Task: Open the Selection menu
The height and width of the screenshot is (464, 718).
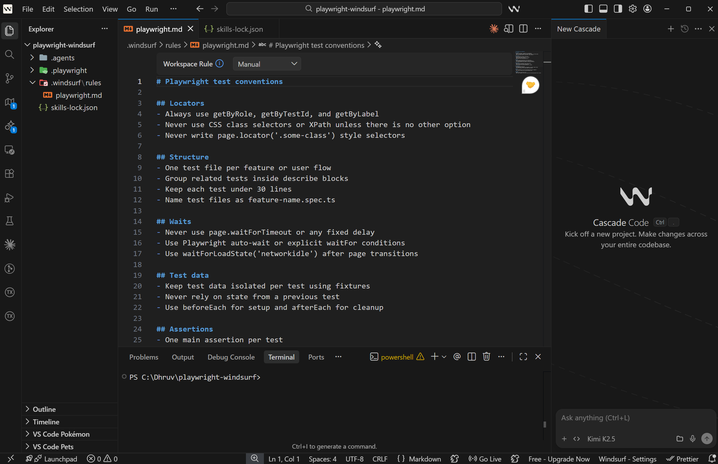Action: pyautogui.click(x=78, y=9)
